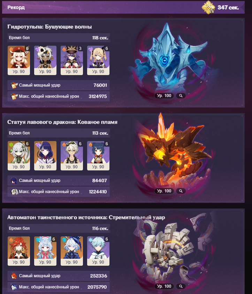Screen dimensions: 252x294
Task: Click avatar icon beside Самый мощный удар 84407
Action: click(14, 181)
